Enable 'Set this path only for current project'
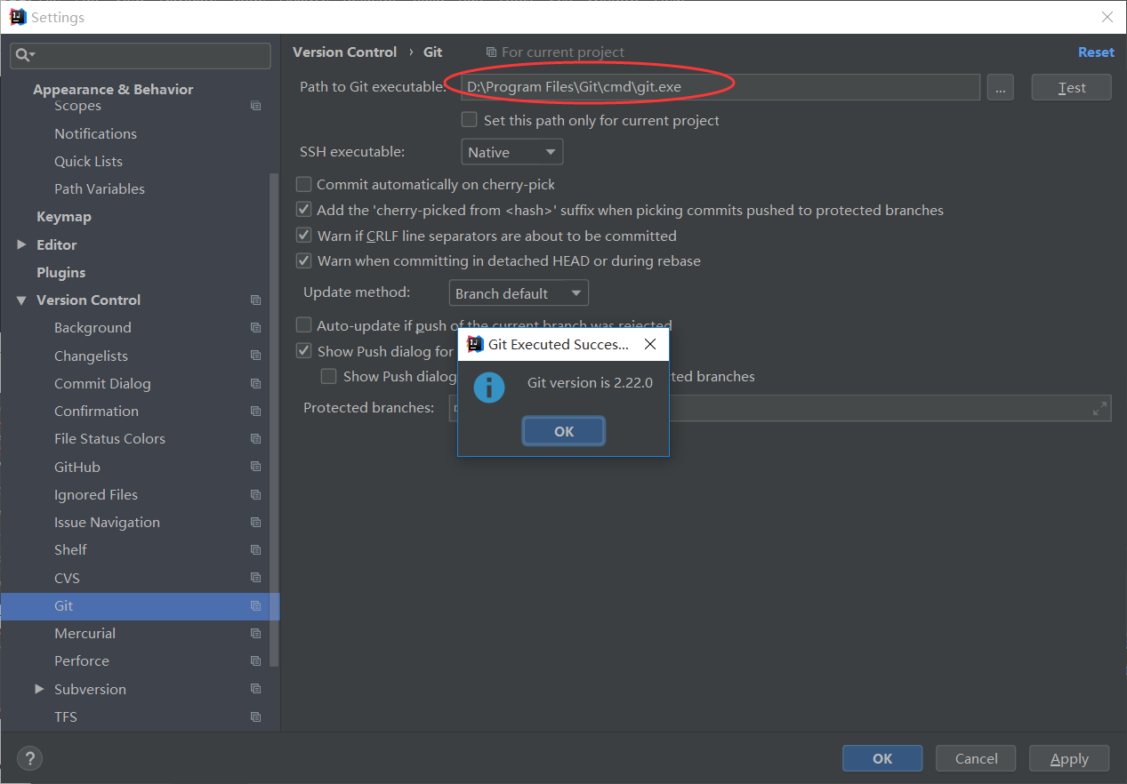1127x784 pixels. pyautogui.click(x=469, y=119)
